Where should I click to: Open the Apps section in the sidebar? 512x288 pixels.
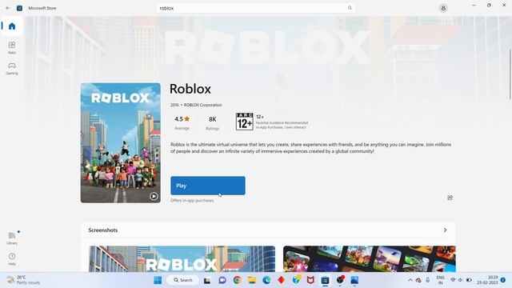[12, 48]
